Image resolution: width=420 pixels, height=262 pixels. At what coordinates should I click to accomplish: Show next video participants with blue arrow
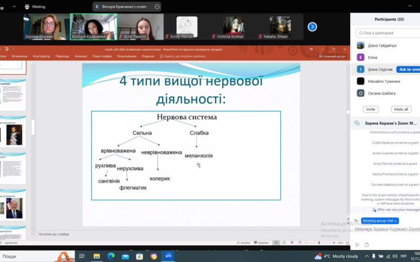(312, 27)
